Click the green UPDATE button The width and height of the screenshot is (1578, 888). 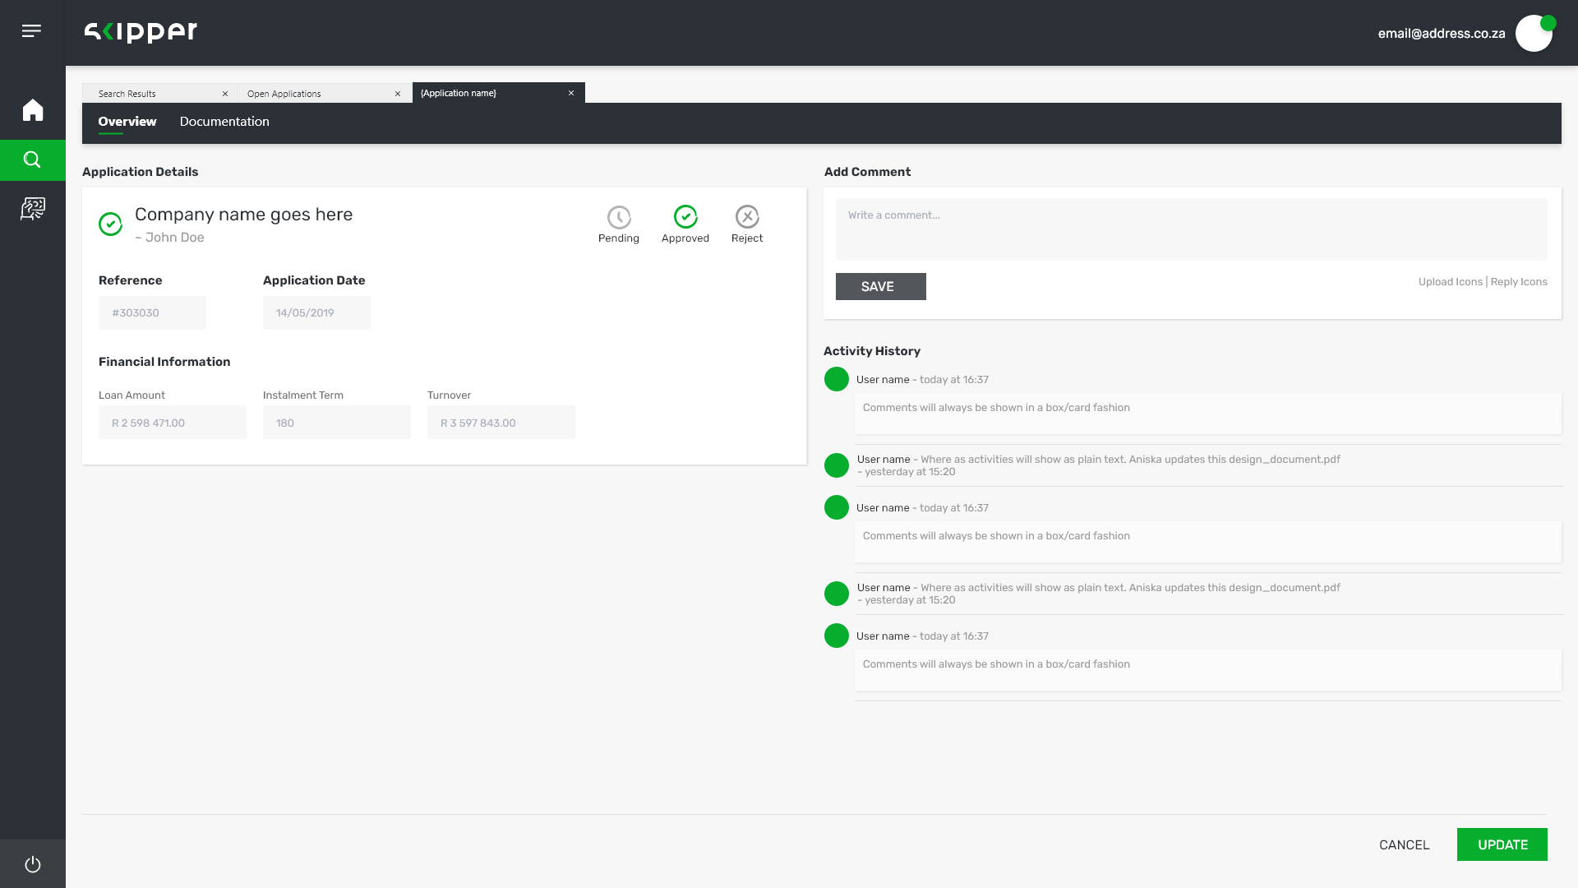pos(1502,844)
